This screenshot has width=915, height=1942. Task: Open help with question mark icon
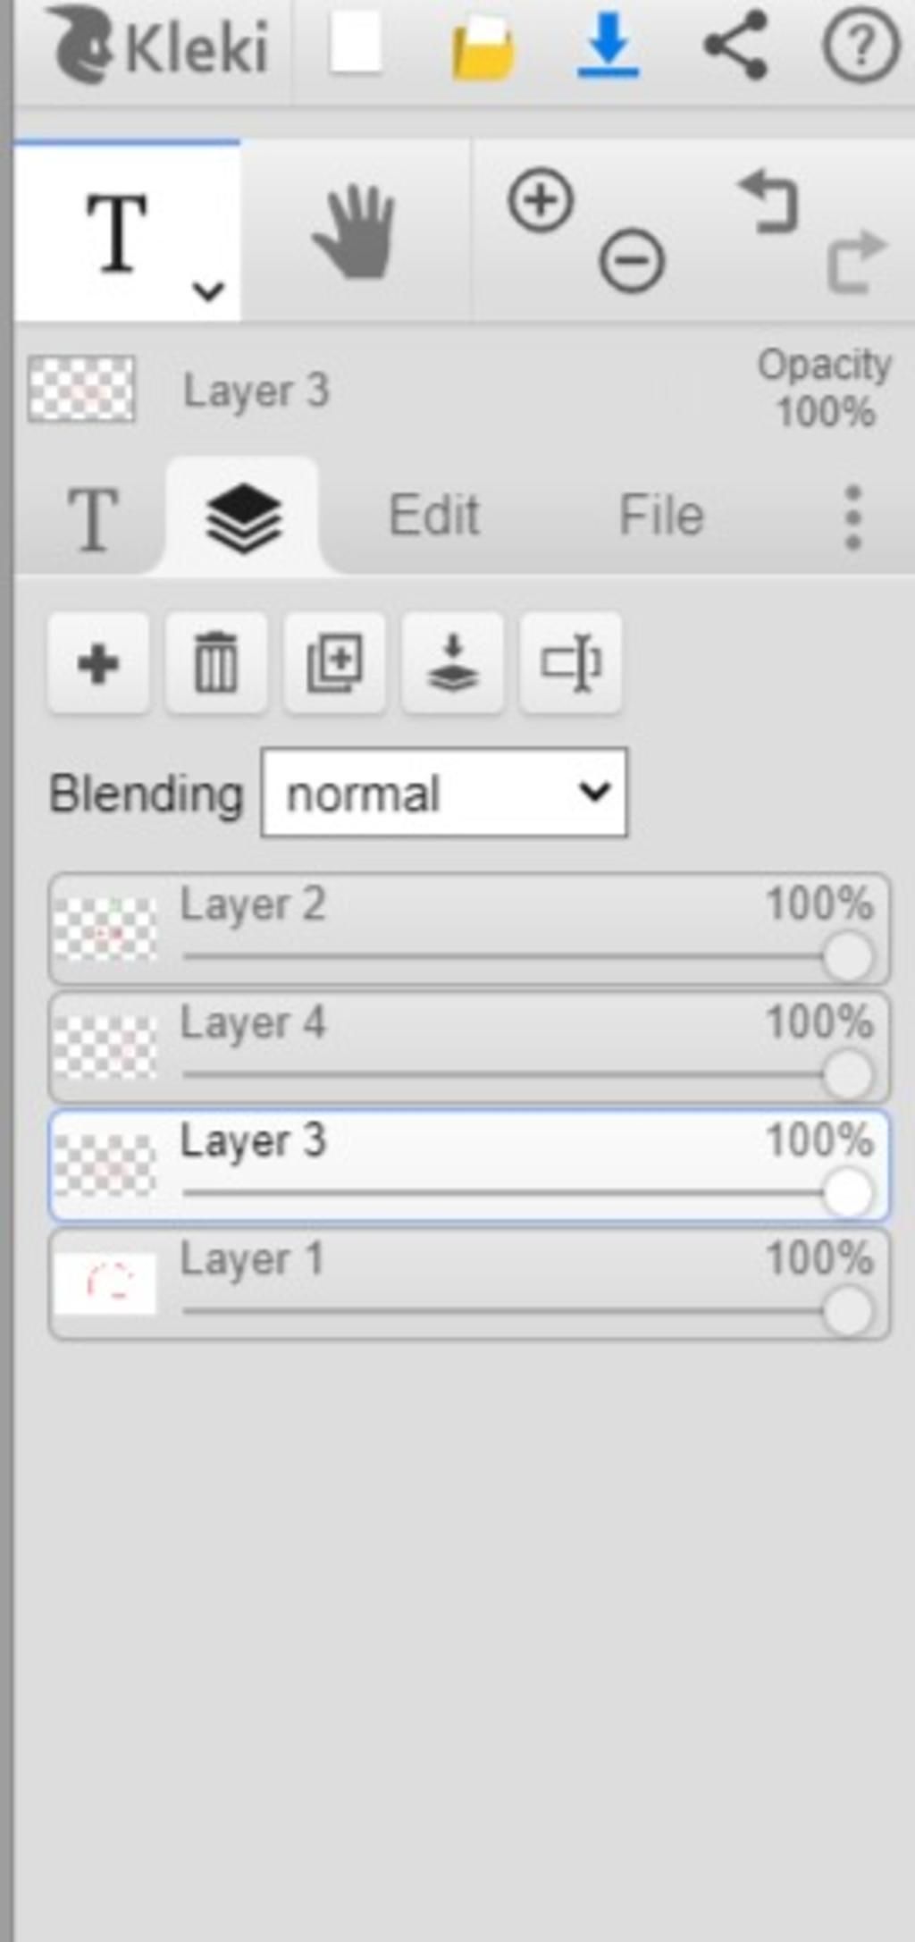[860, 46]
